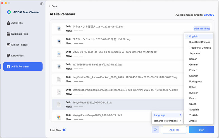Image resolution: width=219 pixels, height=138 pixels.
Task: Toggle the sidebar collapse icon
Action: 42,4
